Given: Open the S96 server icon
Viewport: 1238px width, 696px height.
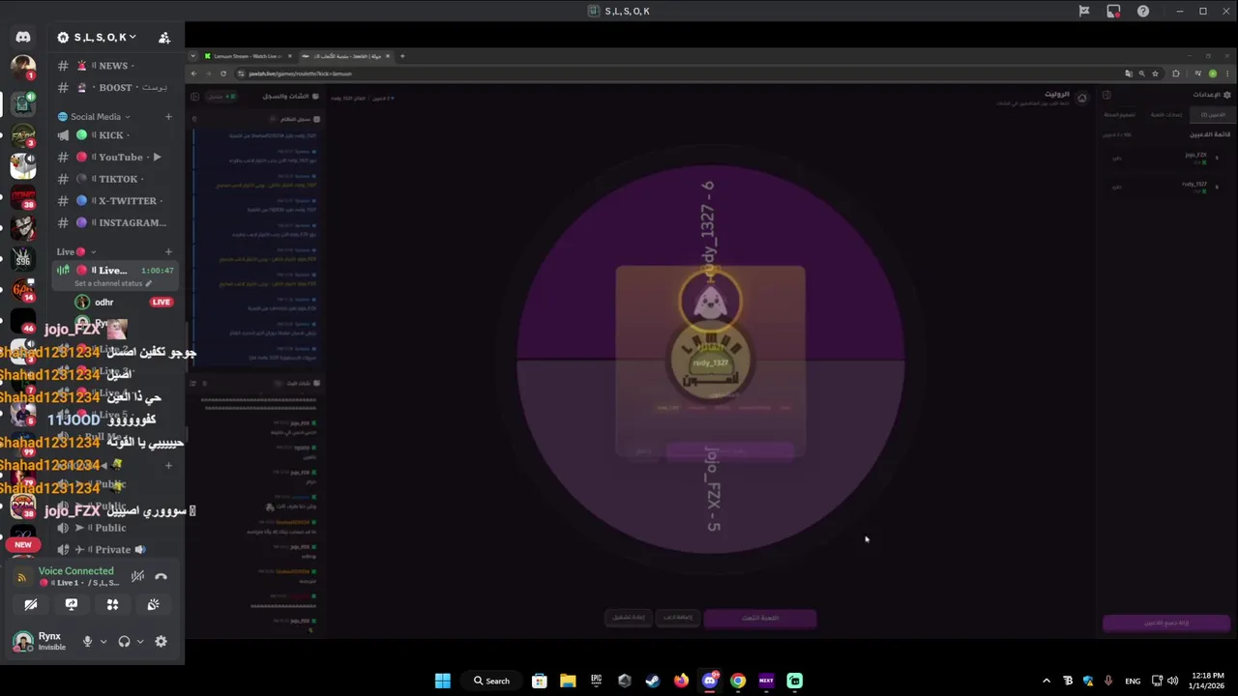Looking at the screenshot, I should click(x=23, y=259).
